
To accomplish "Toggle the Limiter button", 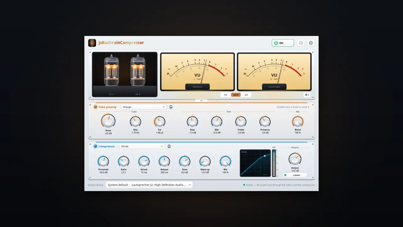I will pyautogui.click(x=295, y=175).
